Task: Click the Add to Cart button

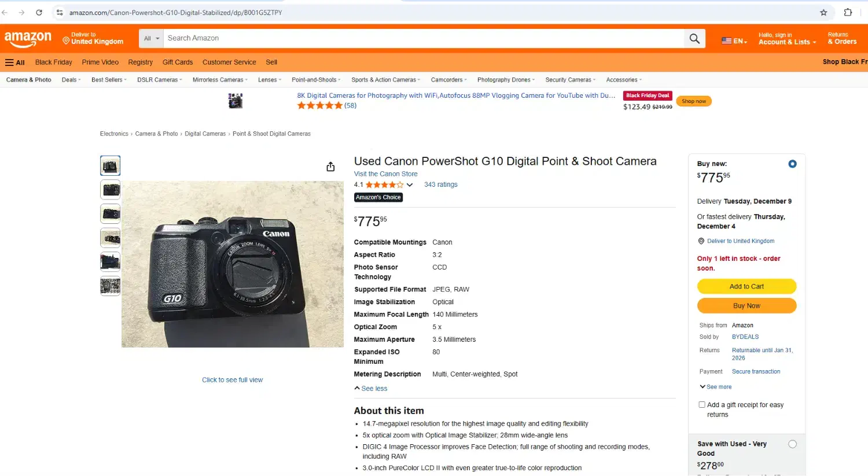Action: 746,286
